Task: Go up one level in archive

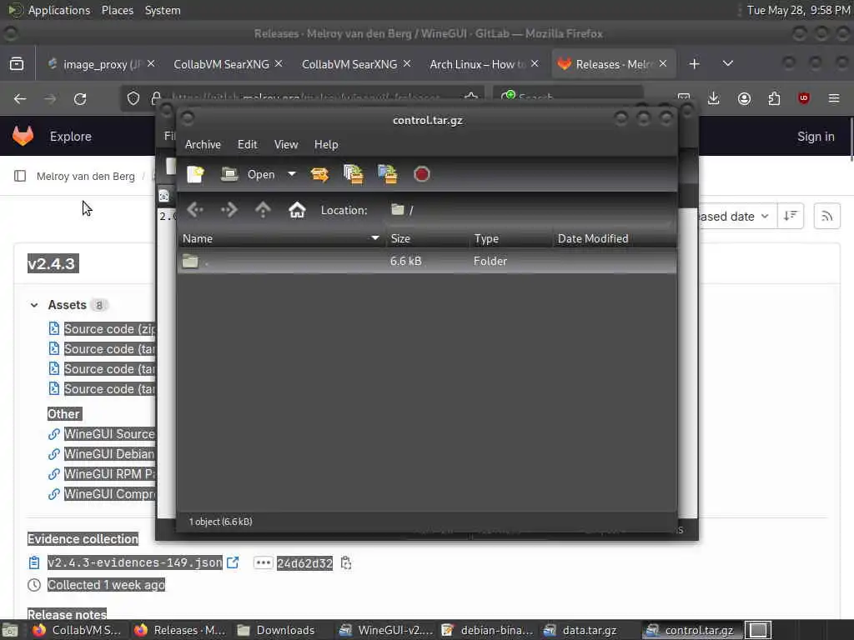Action: [x=263, y=209]
